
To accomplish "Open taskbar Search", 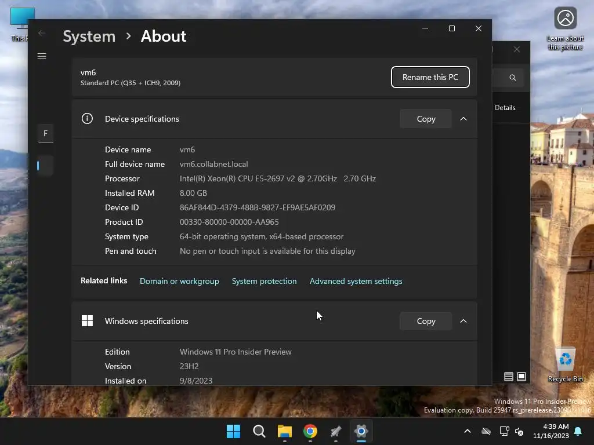I will [x=259, y=431].
